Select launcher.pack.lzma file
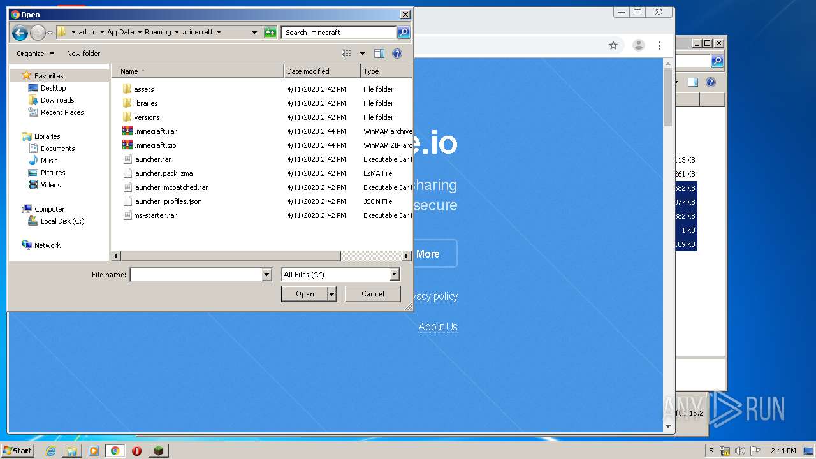This screenshot has height=459, width=816. 163,173
